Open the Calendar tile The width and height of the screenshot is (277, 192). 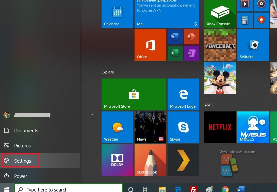pos(117,14)
